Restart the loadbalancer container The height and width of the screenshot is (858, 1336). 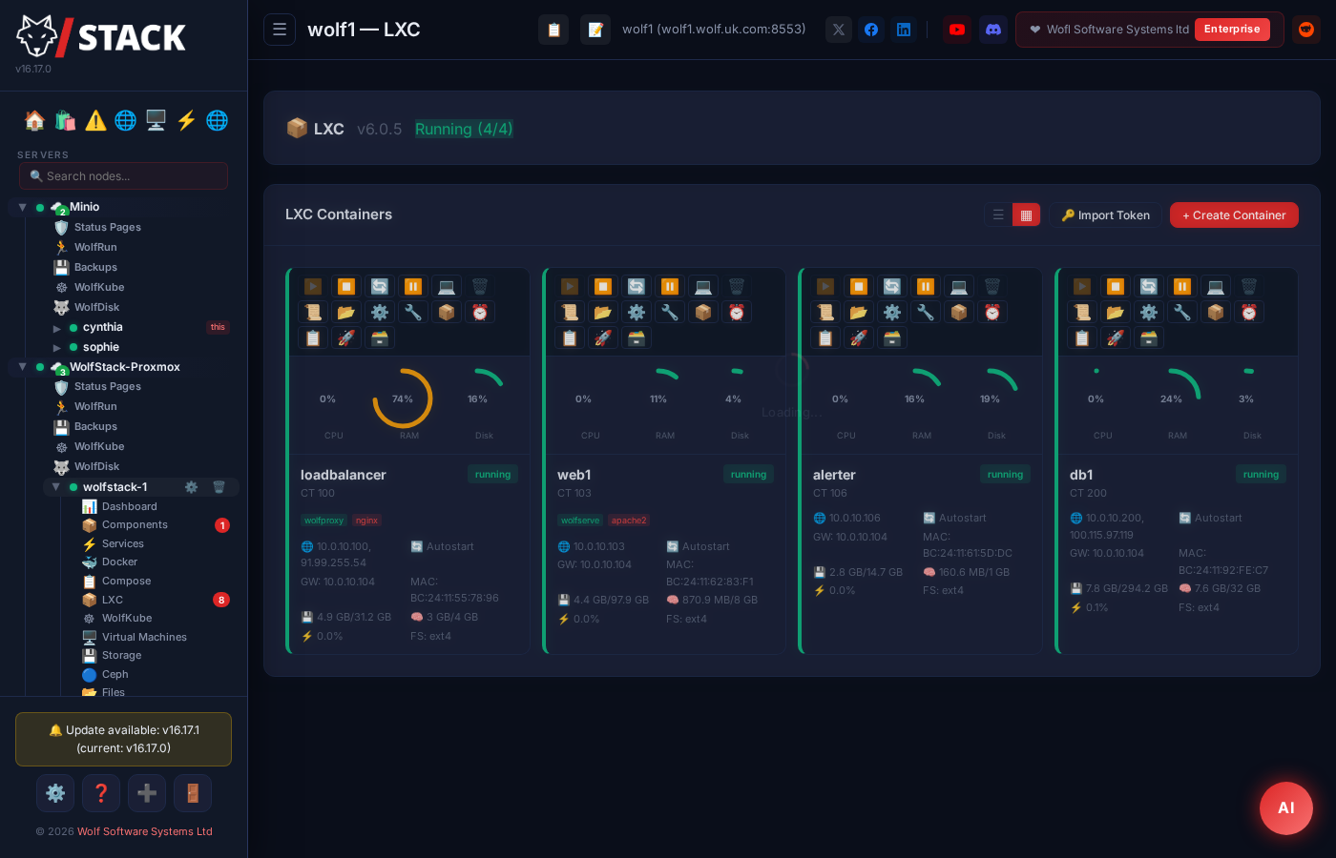(380, 286)
